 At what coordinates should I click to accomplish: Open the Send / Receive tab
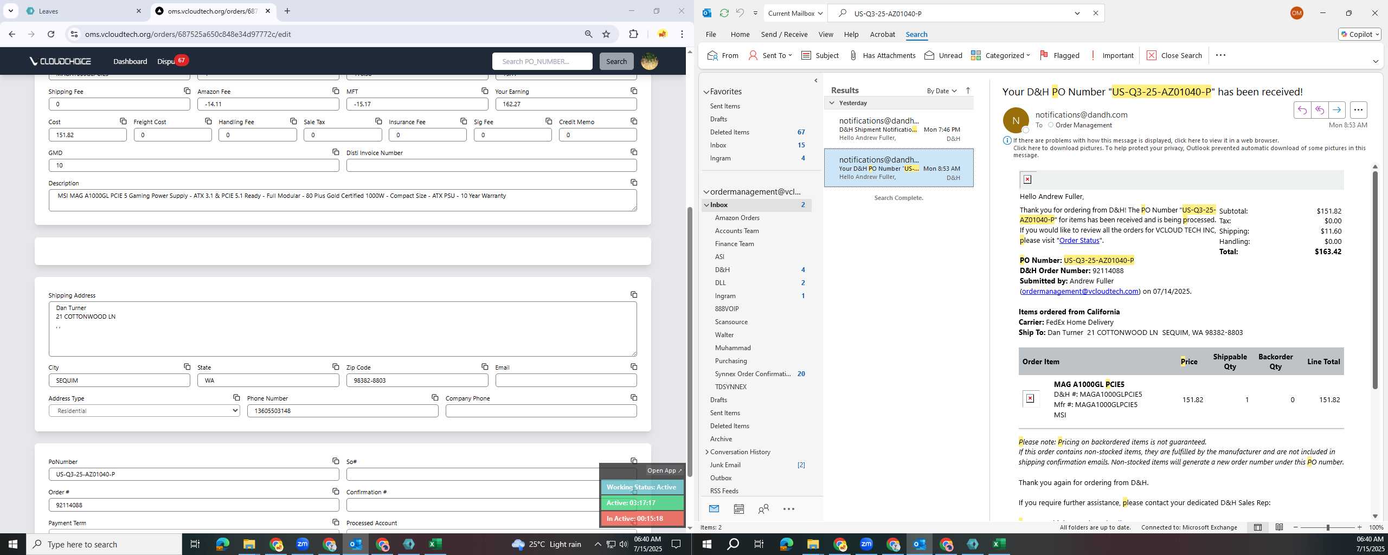coord(784,34)
